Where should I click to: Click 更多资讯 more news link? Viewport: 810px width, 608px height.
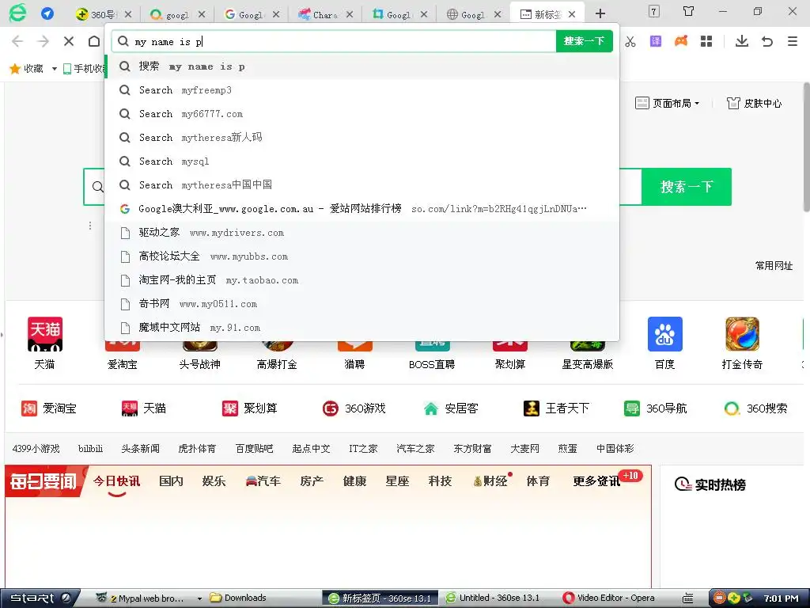click(596, 481)
